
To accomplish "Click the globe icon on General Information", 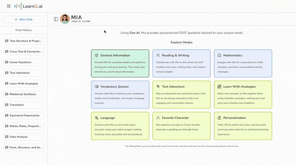I will (x=97, y=55).
